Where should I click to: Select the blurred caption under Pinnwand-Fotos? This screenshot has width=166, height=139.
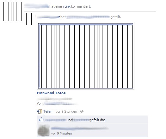point(55,99)
